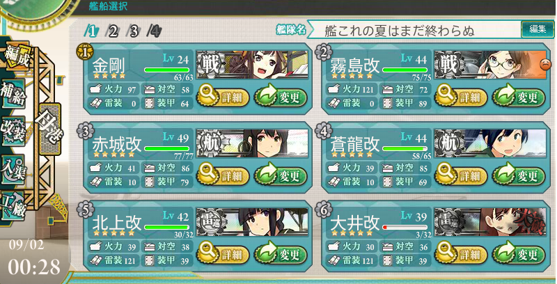Switch to fleet tab 3
The height and width of the screenshot is (284, 557).
pyautogui.click(x=133, y=31)
